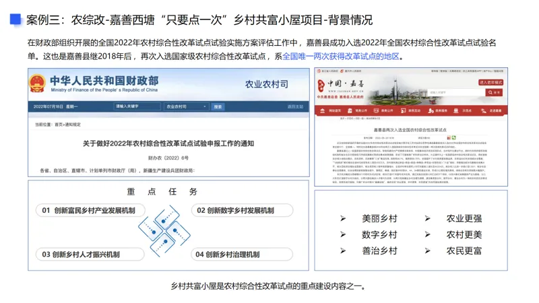This screenshot has width=539, height=303.
Task: Click the blue 搜索 button on the Ministry site
Action: (x=218, y=106)
